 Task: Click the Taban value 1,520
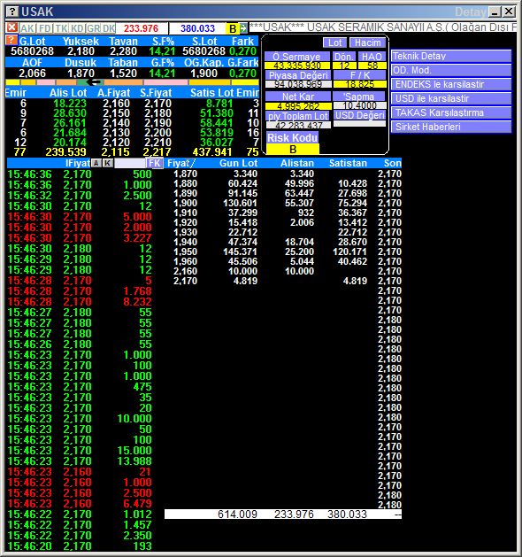[123, 73]
